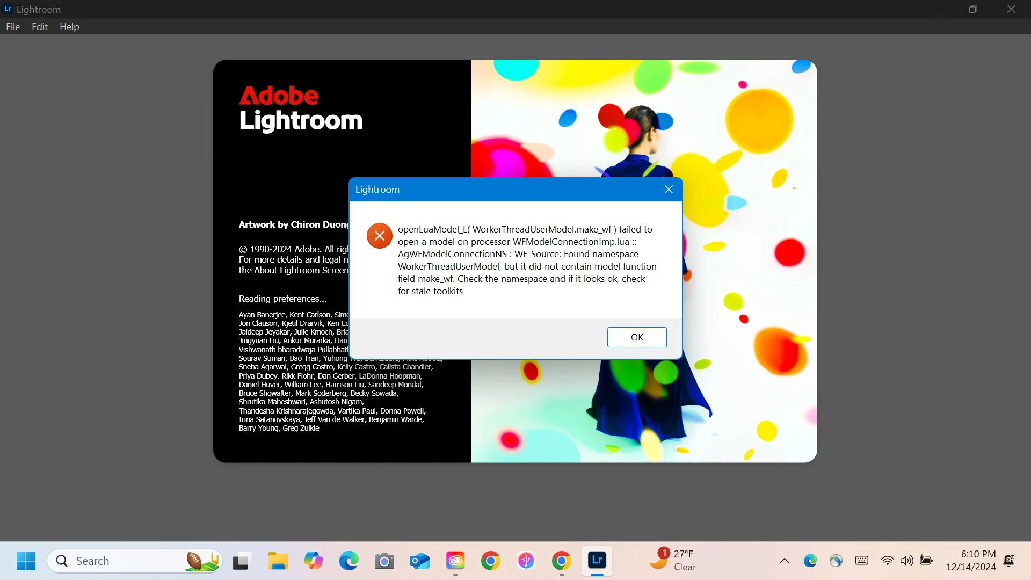Screen dimensions: 1031x580
Task: Open Outlook from the taskbar
Action: pos(419,561)
